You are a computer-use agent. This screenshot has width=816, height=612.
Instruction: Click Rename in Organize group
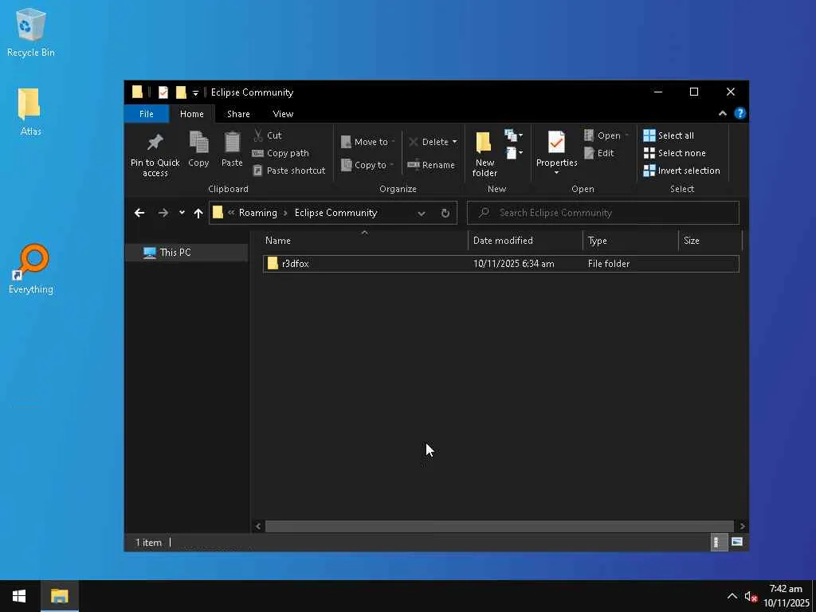pyautogui.click(x=431, y=165)
